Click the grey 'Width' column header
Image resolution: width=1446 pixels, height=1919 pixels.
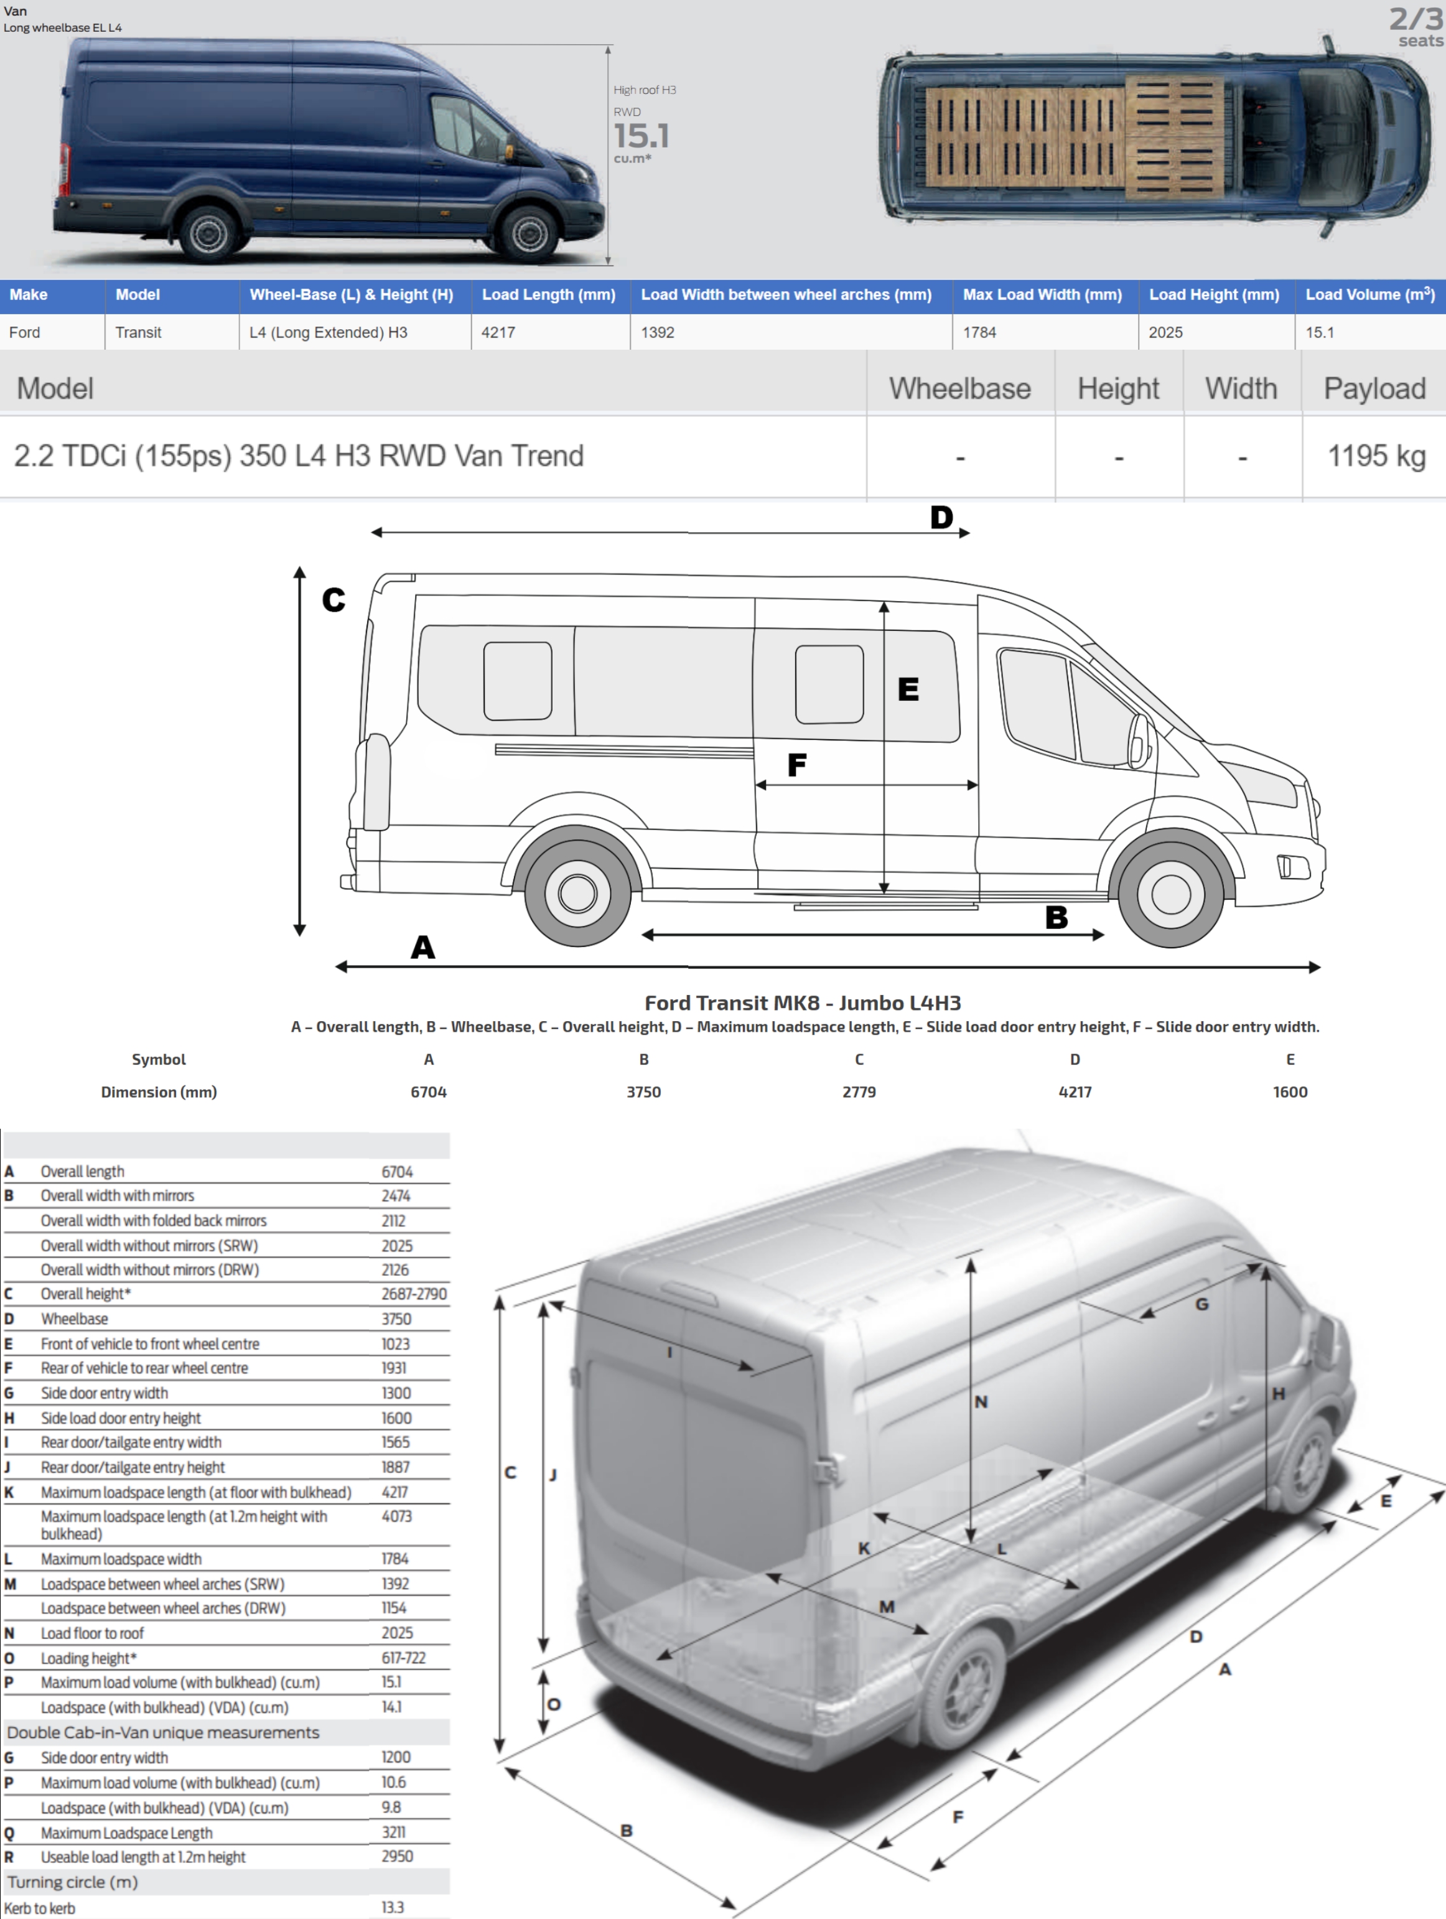(1241, 389)
